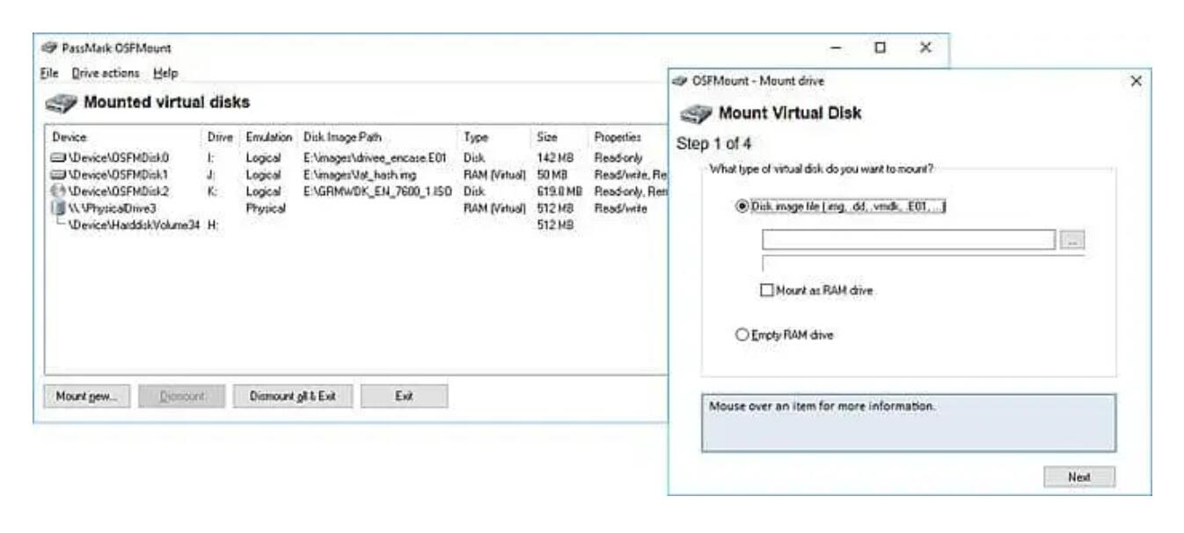Close the Mount drive dialog
This screenshot has height=533, width=1184.
click(x=1136, y=81)
